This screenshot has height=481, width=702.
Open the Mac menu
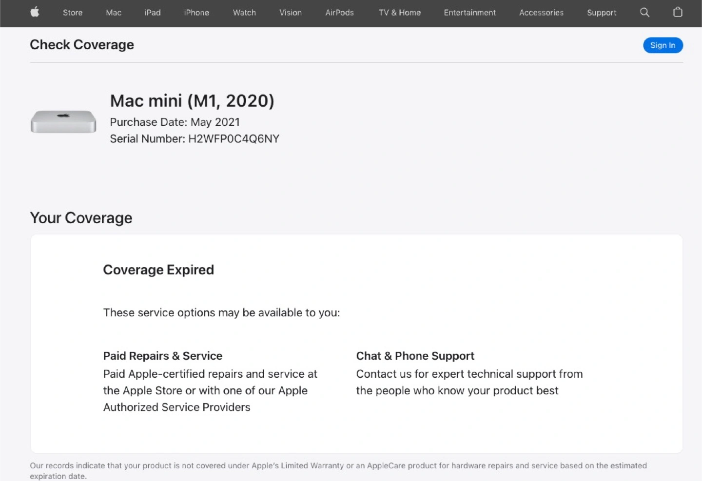coord(114,13)
